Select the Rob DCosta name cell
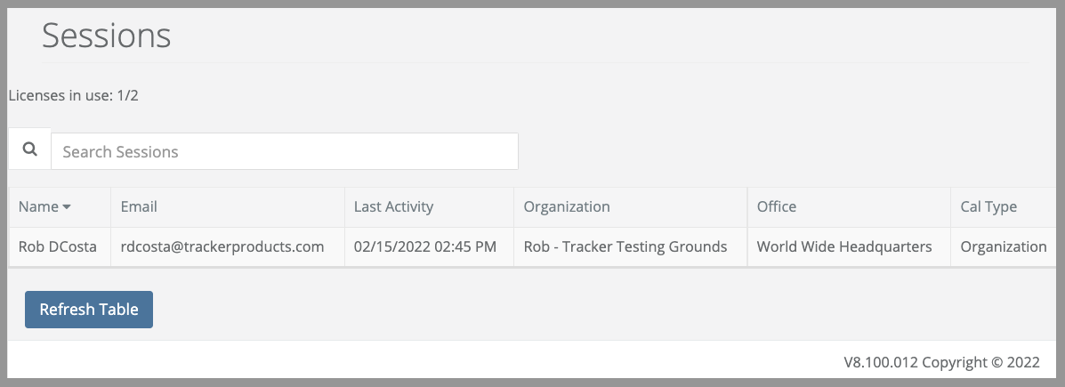This screenshot has height=387, width=1065. point(60,246)
